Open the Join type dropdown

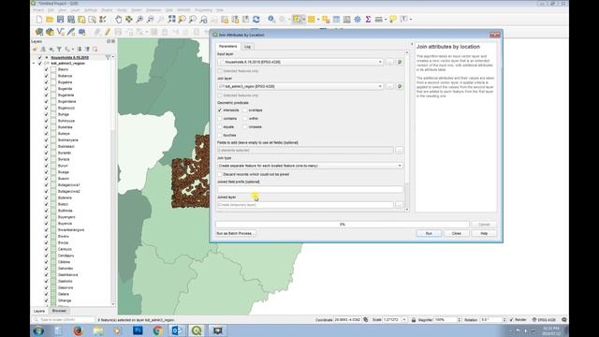[x=310, y=166]
